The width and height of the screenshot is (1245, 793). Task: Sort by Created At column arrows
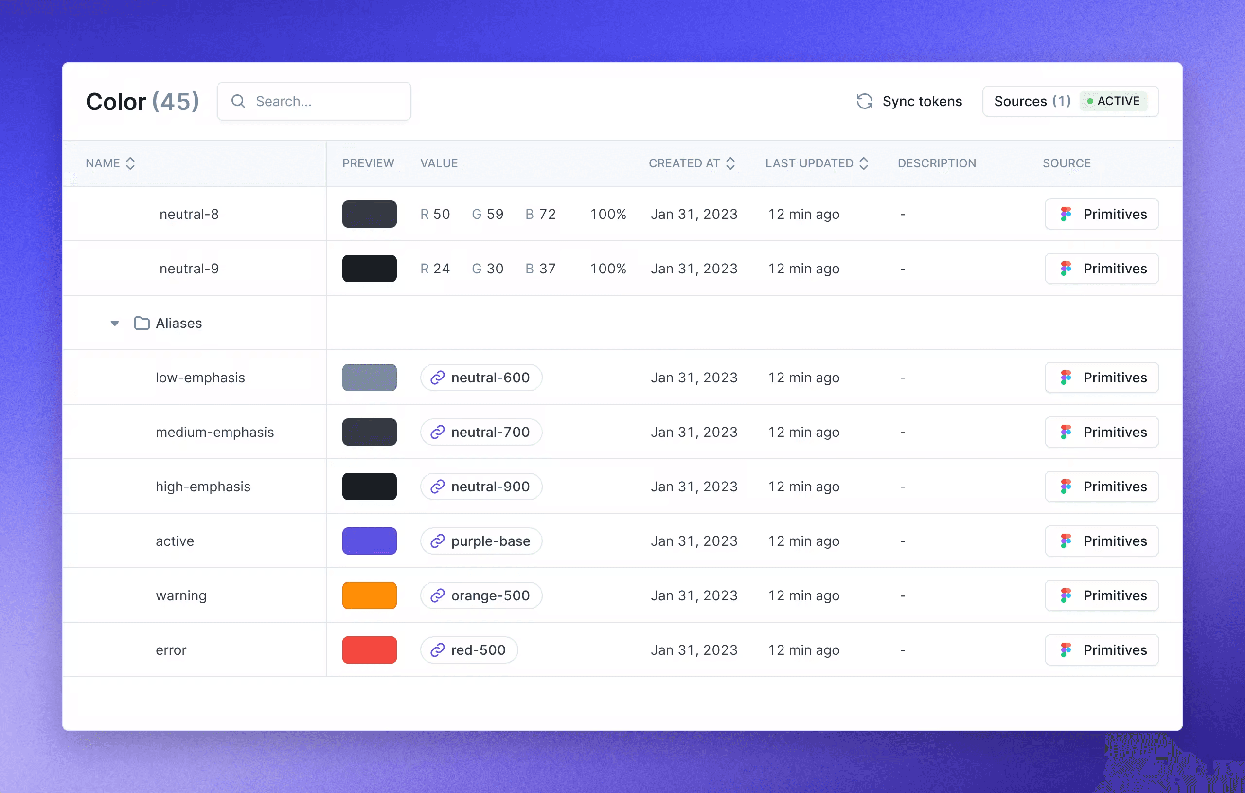[730, 163]
